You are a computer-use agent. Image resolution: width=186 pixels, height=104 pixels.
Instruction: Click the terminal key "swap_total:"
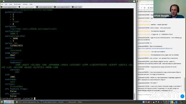coord(12,53)
